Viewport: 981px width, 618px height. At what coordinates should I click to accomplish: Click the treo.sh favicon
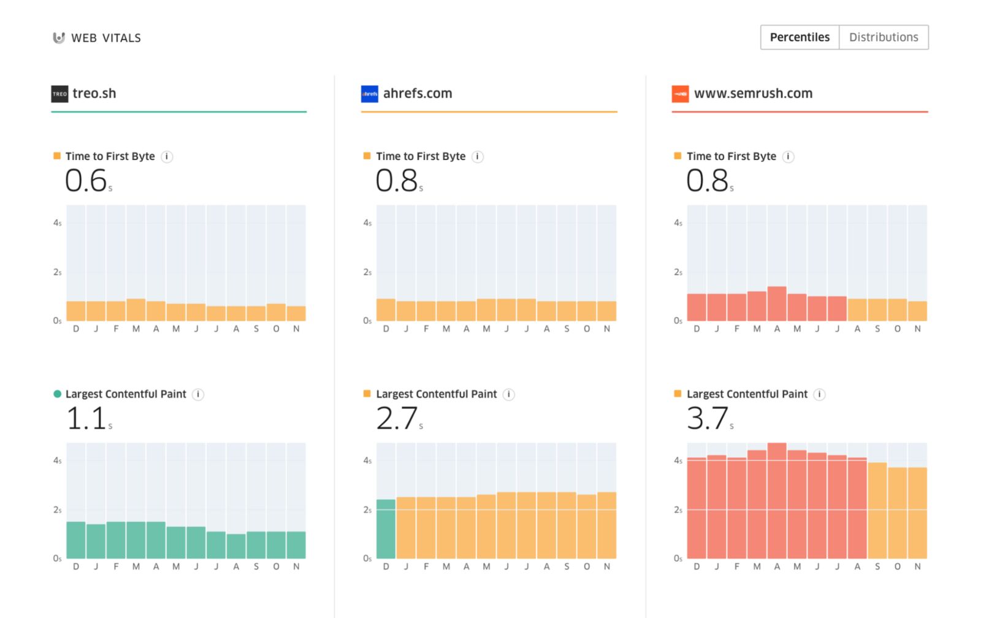pyautogui.click(x=59, y=94)
